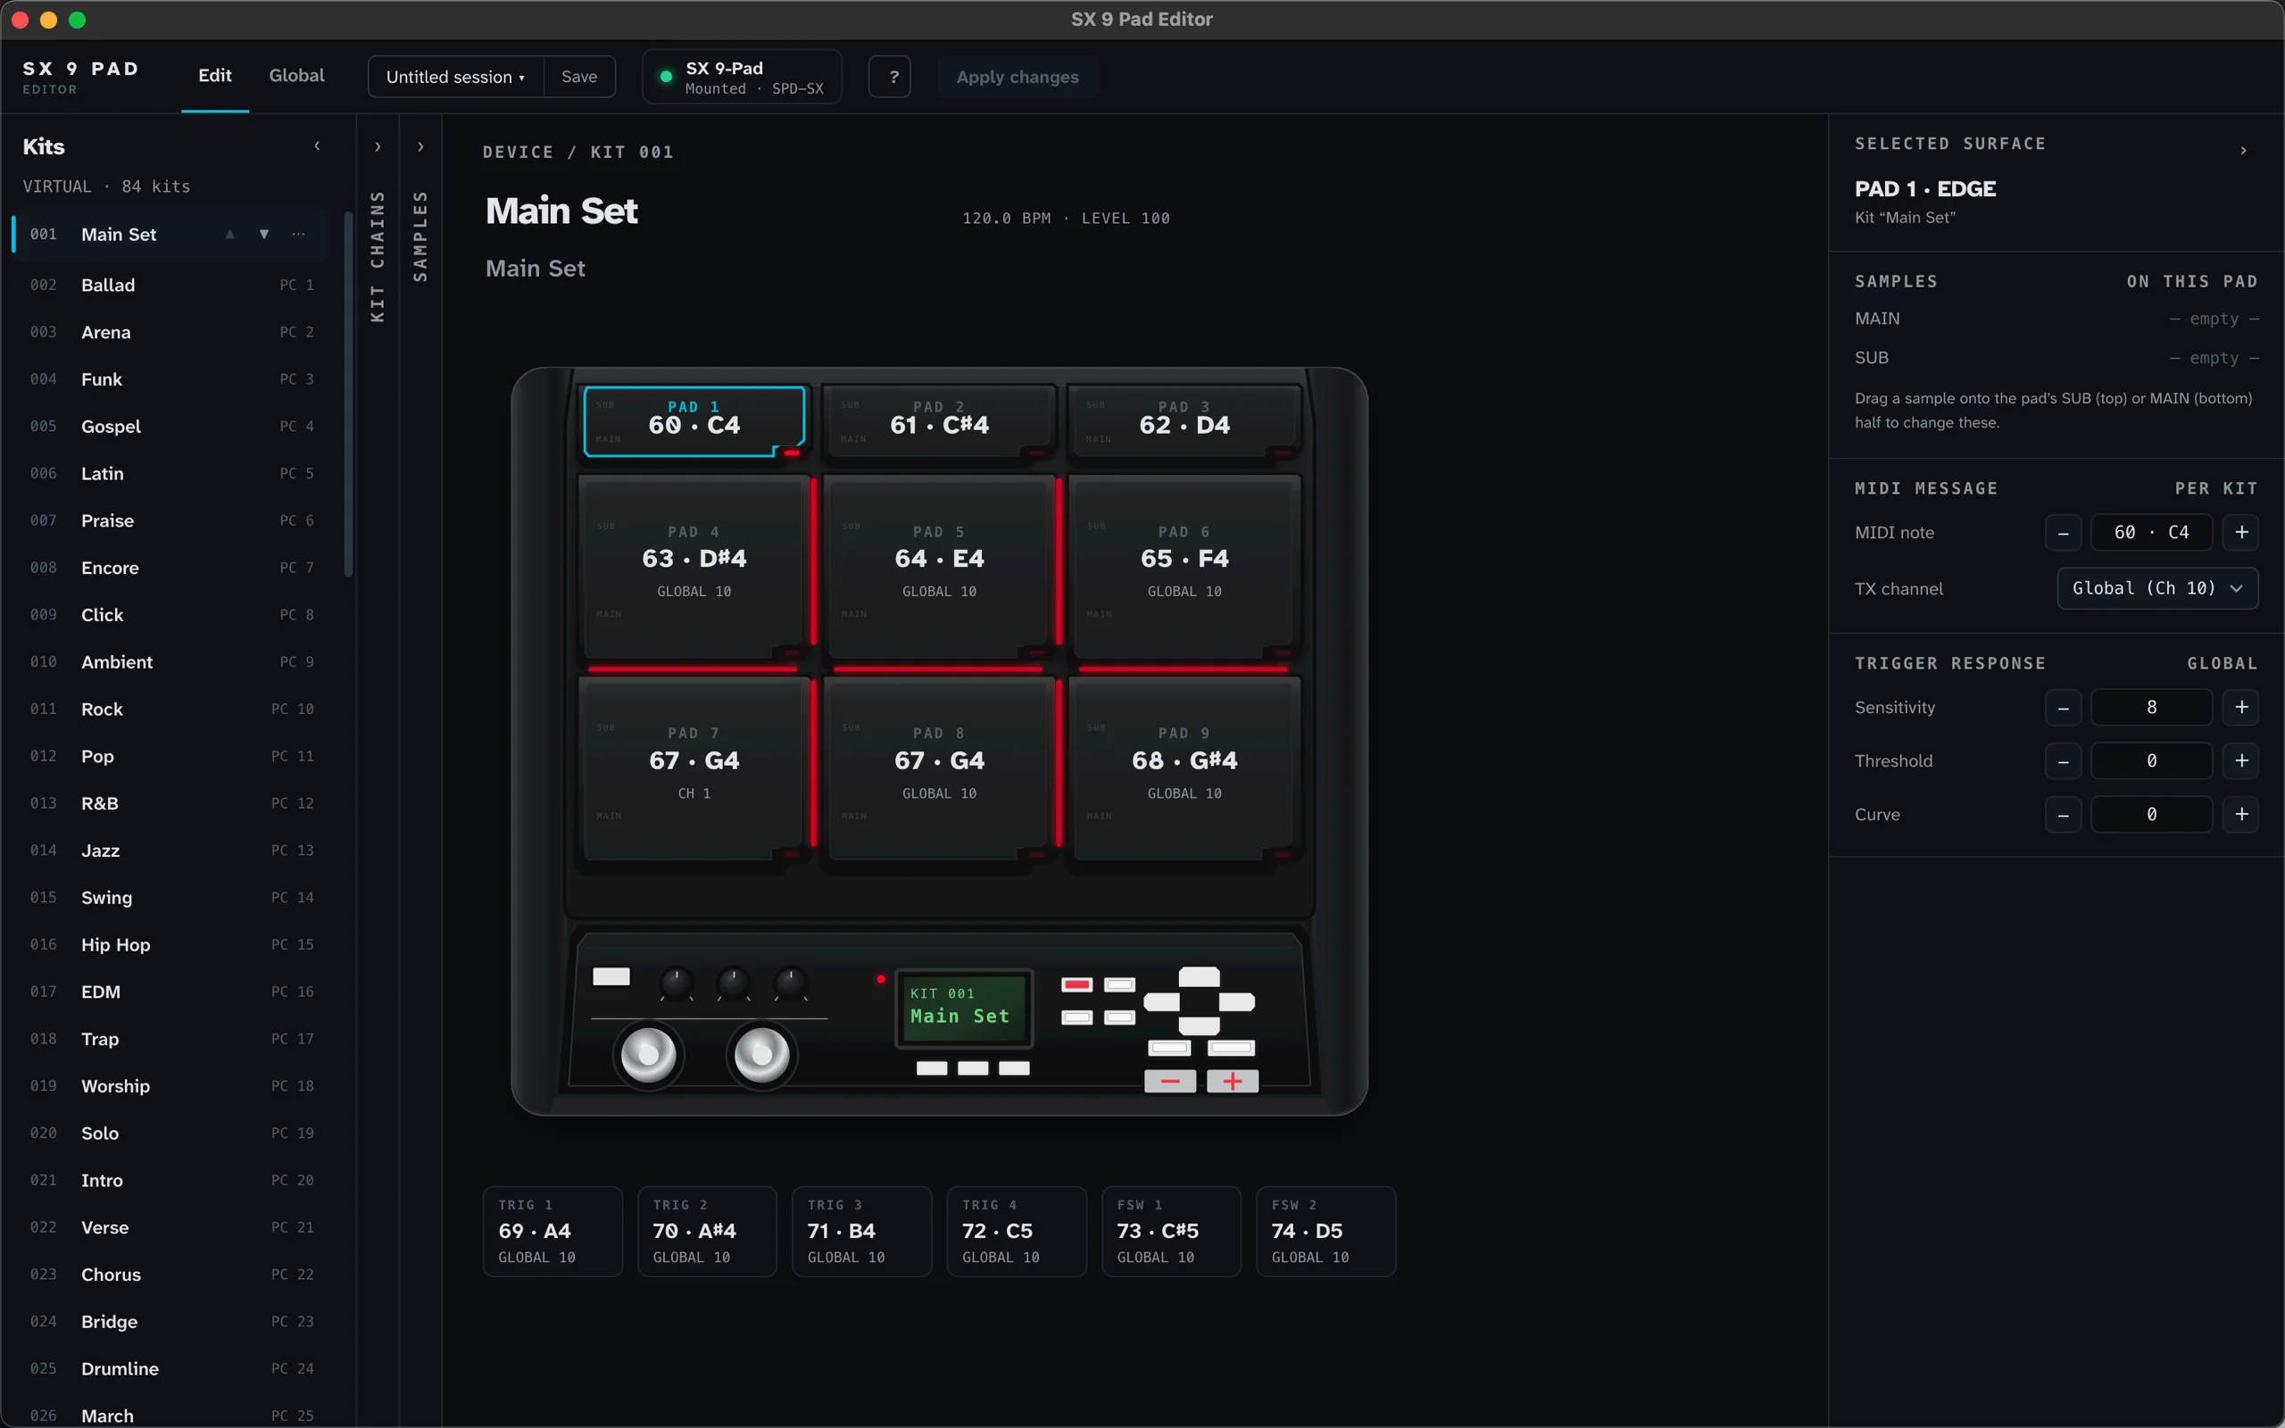Viewport: 2285px width, 1428px height.
Task: Select the FSW 2 card 74 · D5
Action: point(1325,1232)
